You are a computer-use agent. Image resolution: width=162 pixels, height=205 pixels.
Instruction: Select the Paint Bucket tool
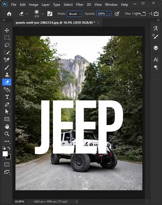(7, 89)
